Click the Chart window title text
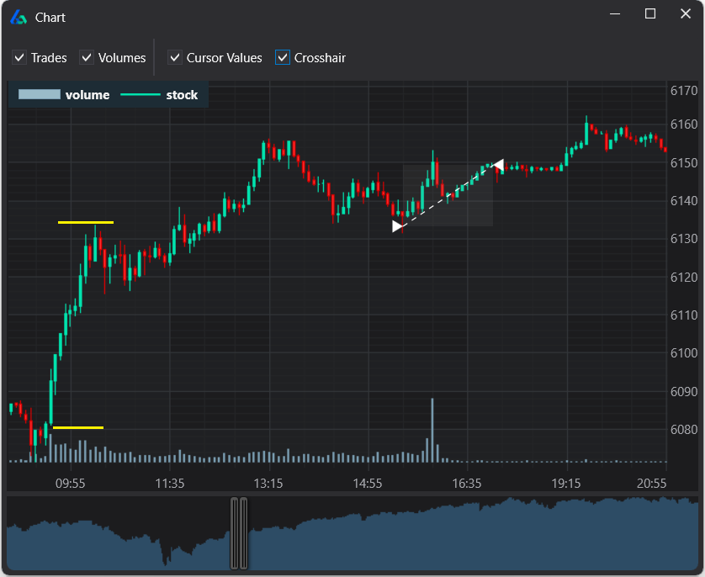The height and width of the screenshot is (577, 705). tap(50, 17)
